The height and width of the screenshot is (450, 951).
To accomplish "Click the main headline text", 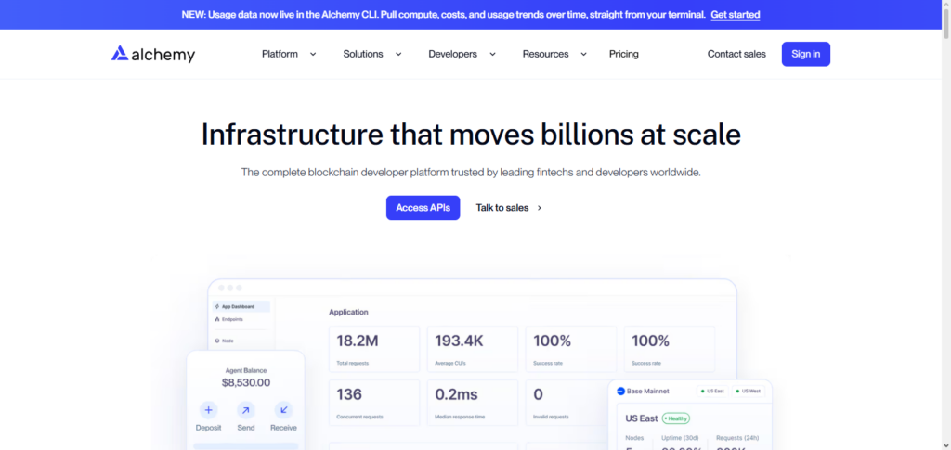I will pos(471,135).
